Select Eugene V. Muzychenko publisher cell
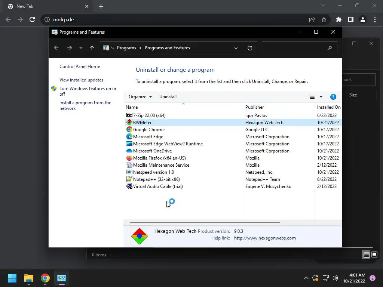Viewport: 383px width, 287px height. 268,186
